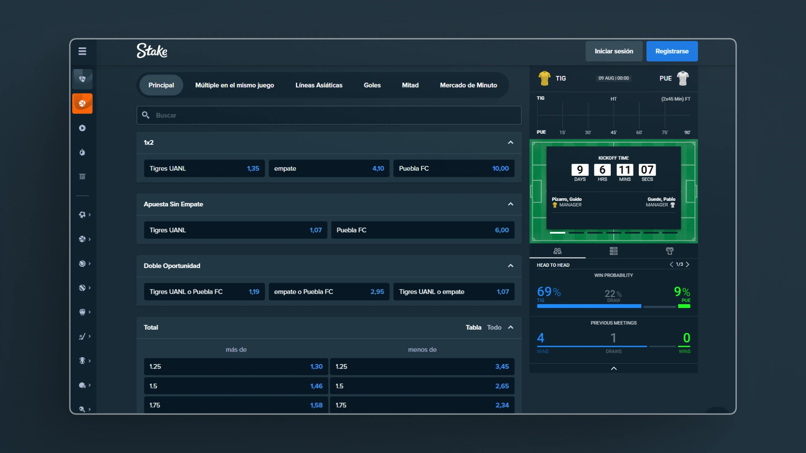Select Tigres UANL 1,07 in Apuesta Sin Empate
This screenshot has width=806, height=453.
pos(236,230)
